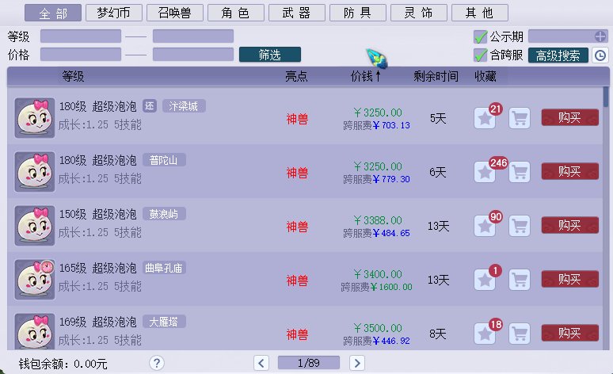Add 普陀山 listing to cart
613x374 pixels.
click(x=520, y=172)
